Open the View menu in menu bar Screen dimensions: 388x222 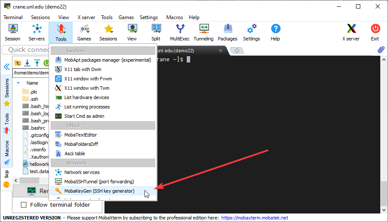pos(64,17)
